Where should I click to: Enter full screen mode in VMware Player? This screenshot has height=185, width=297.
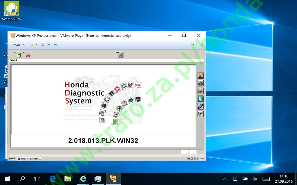(49, 45)
